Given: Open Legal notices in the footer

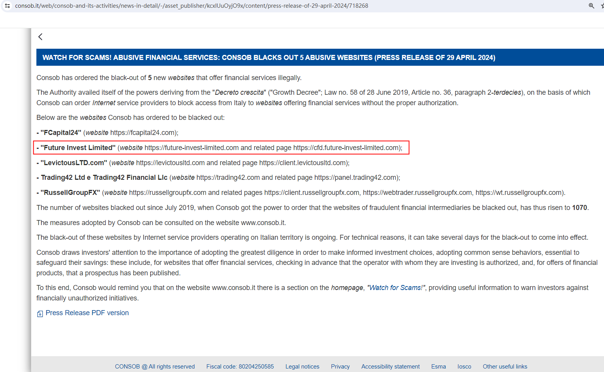Looking at the screenshot, I should (302, 367).
